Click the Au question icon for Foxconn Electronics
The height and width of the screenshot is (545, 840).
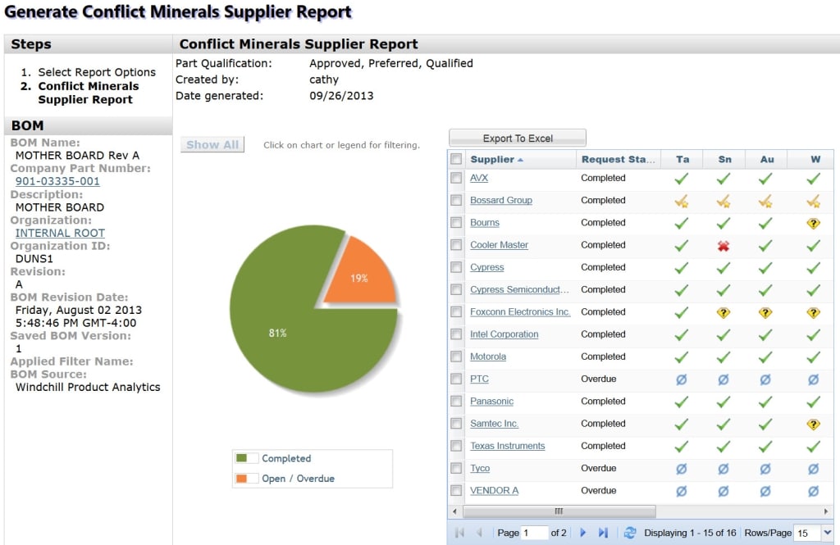coord(765,312)
